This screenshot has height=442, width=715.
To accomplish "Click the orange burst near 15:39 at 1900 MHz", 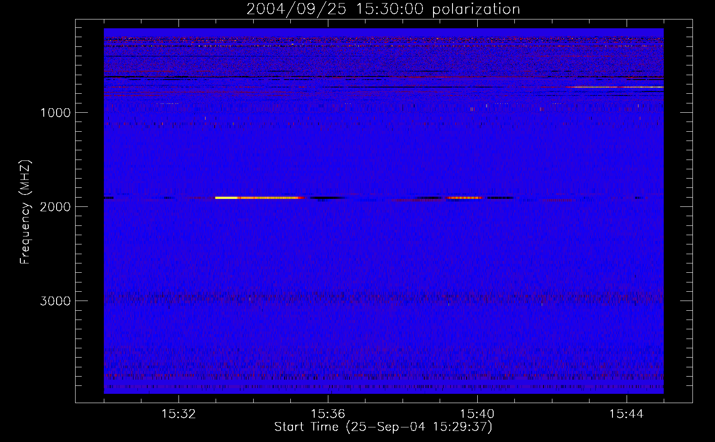I will [465, 198].
